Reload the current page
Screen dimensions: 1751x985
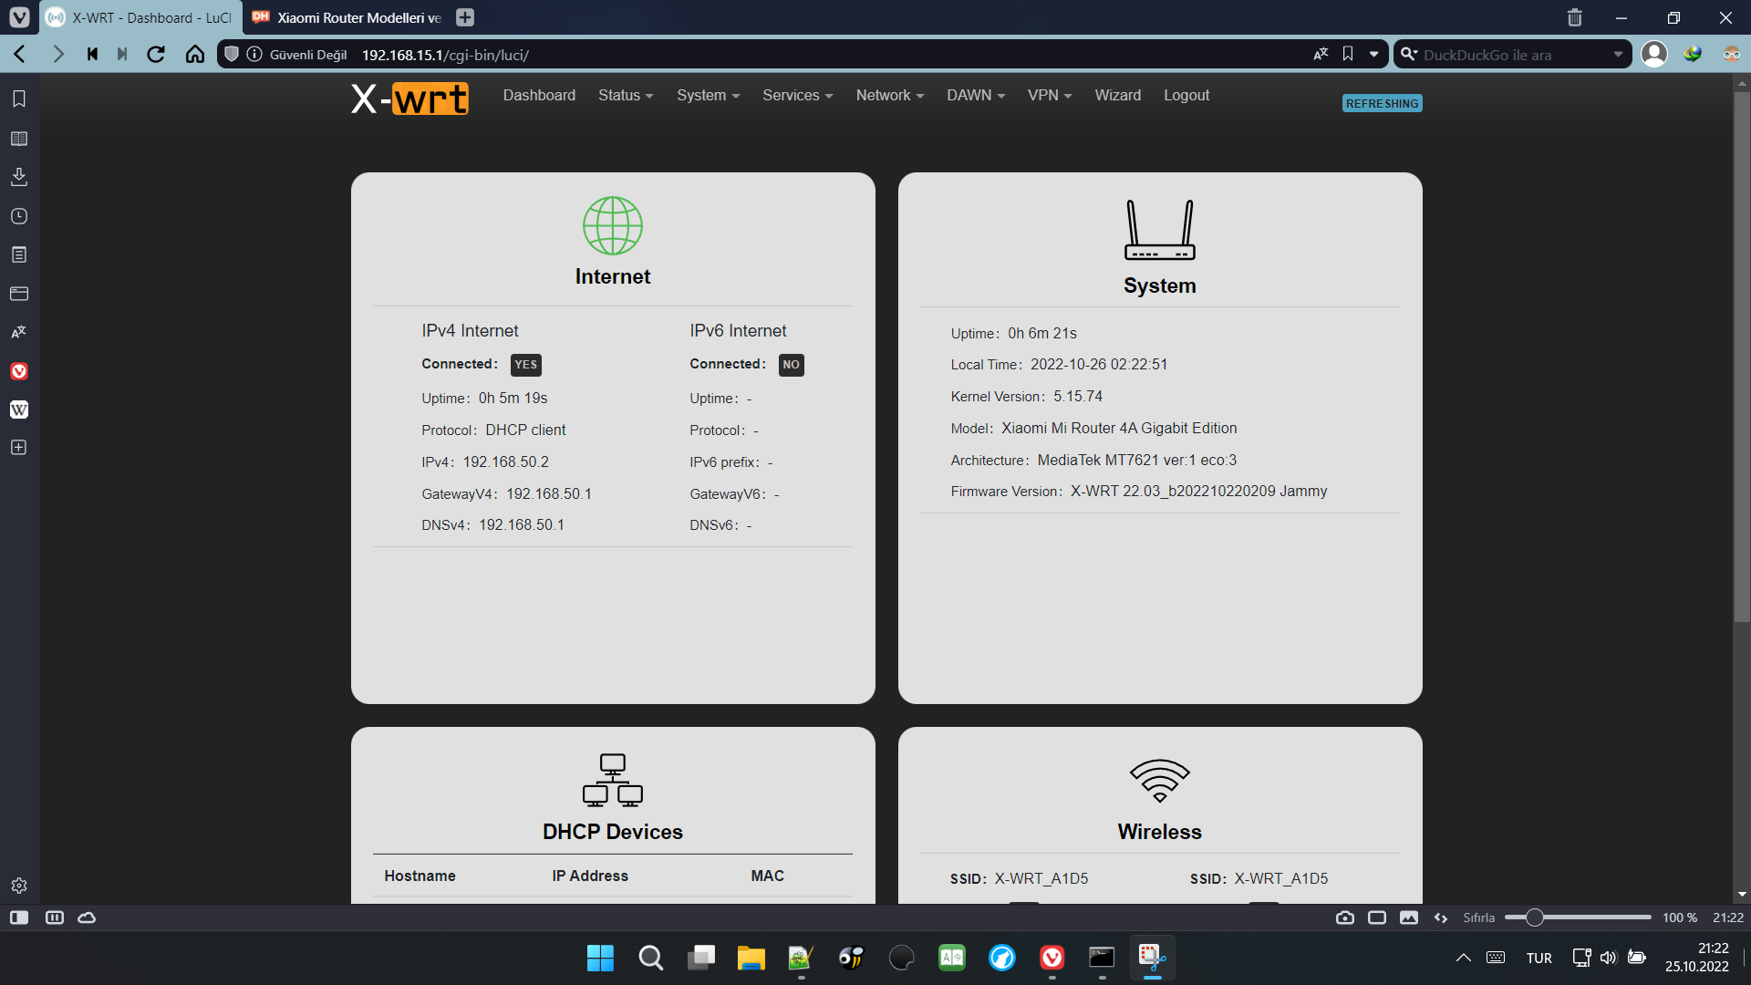click(156, 55)
